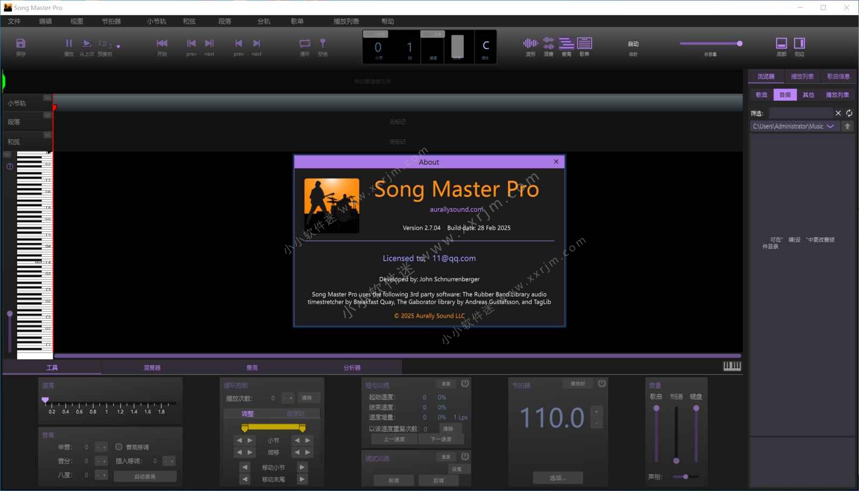859x491 pixels.
Task: Click the Save (保存) toolbar icon
Action: (x=20, y=43)
